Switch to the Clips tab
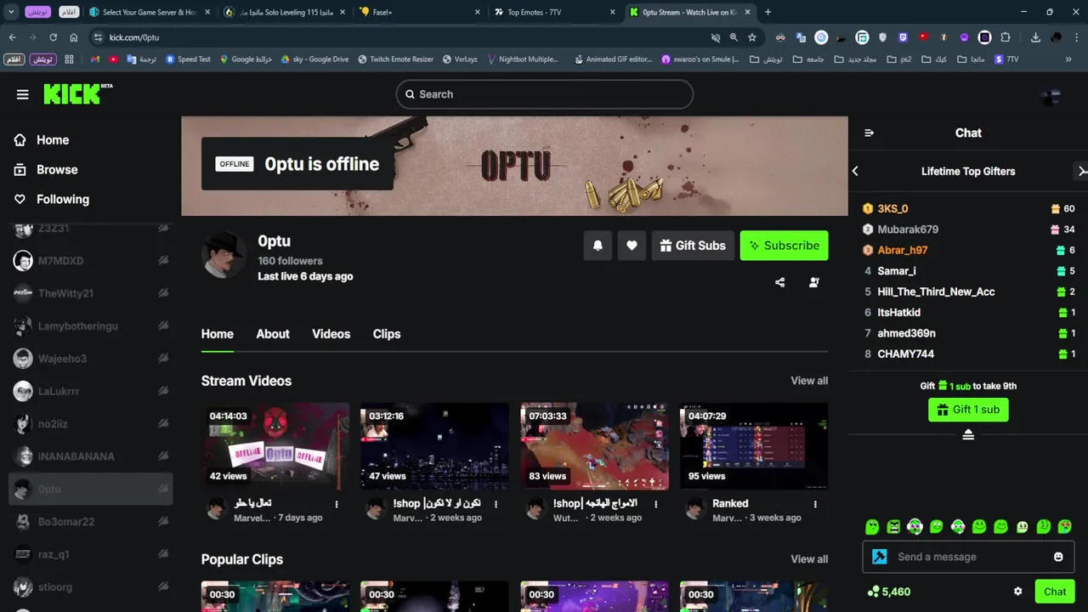 [x=387, y=334]
